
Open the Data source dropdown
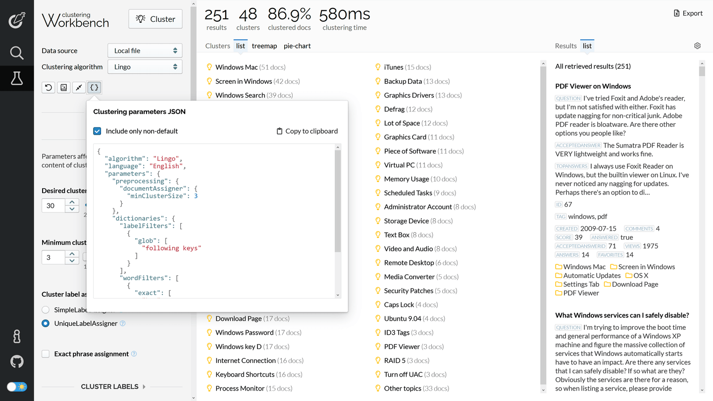coord(145,50)
